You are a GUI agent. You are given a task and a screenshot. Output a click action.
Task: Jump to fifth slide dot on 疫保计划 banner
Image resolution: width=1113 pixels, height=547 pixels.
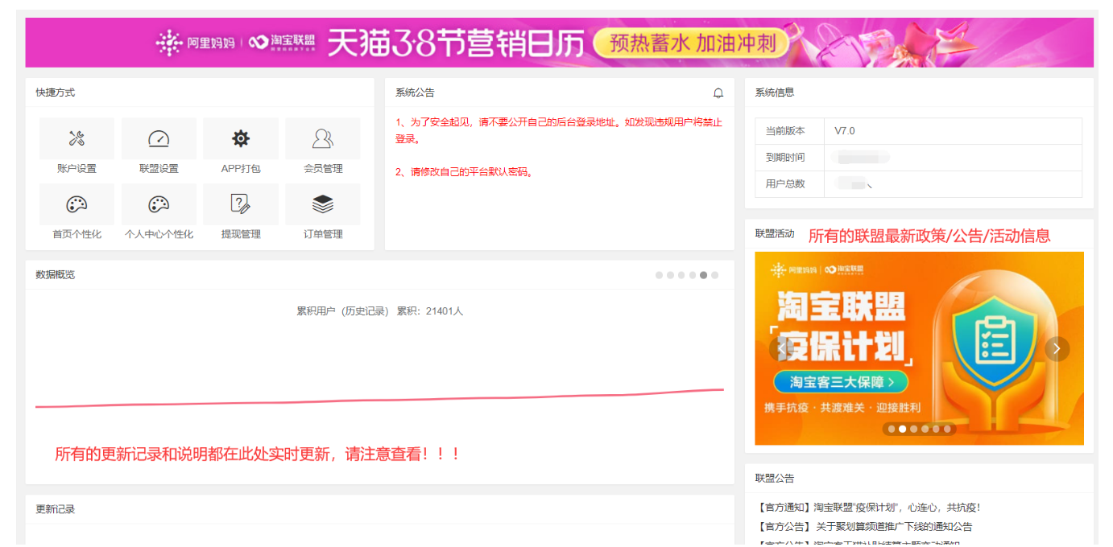point(937,429)
